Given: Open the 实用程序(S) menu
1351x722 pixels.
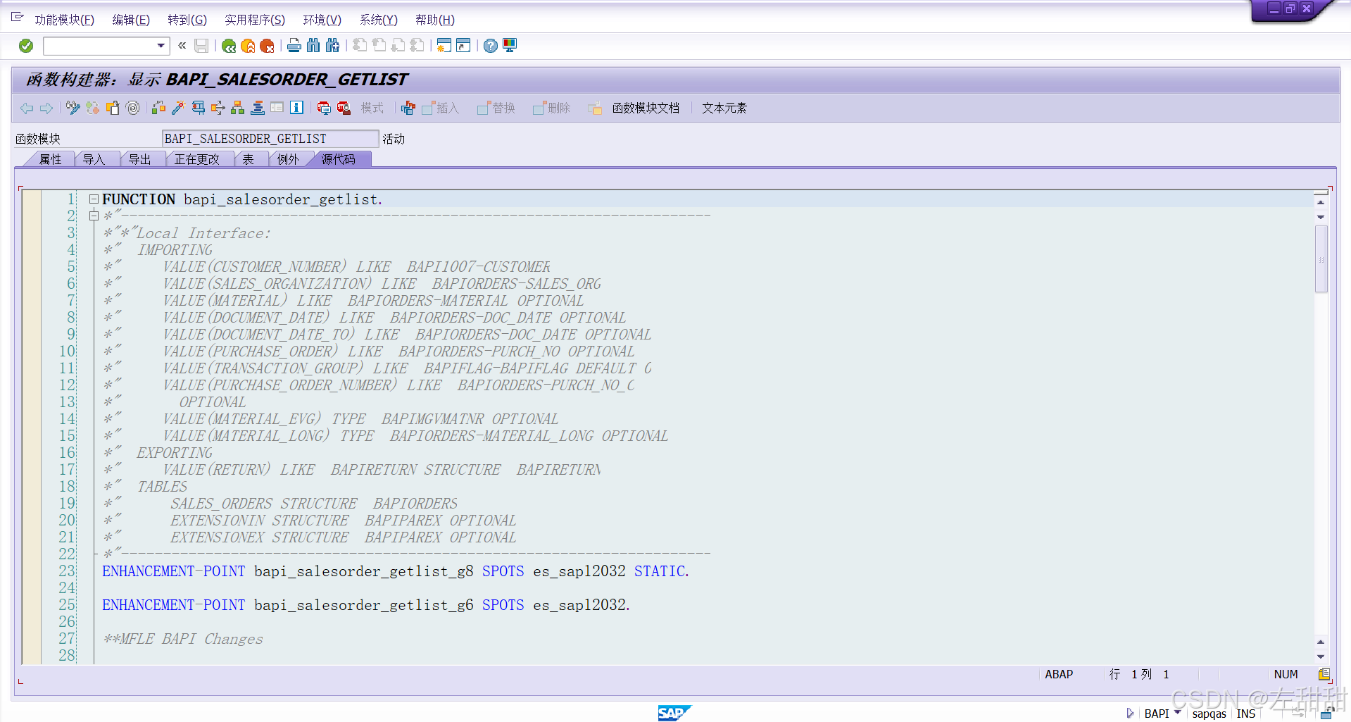Looking at the screenshot, I should click(255, 20).
